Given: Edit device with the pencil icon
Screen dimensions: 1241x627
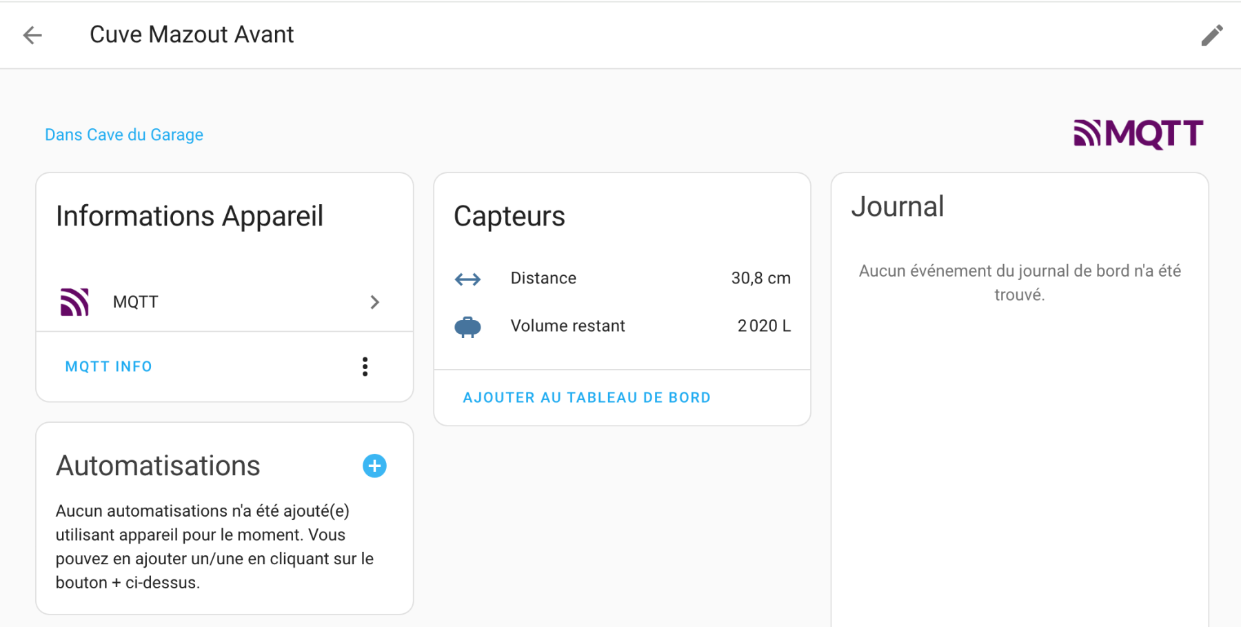Looking at the screenshot, I should coord(1211,35).
